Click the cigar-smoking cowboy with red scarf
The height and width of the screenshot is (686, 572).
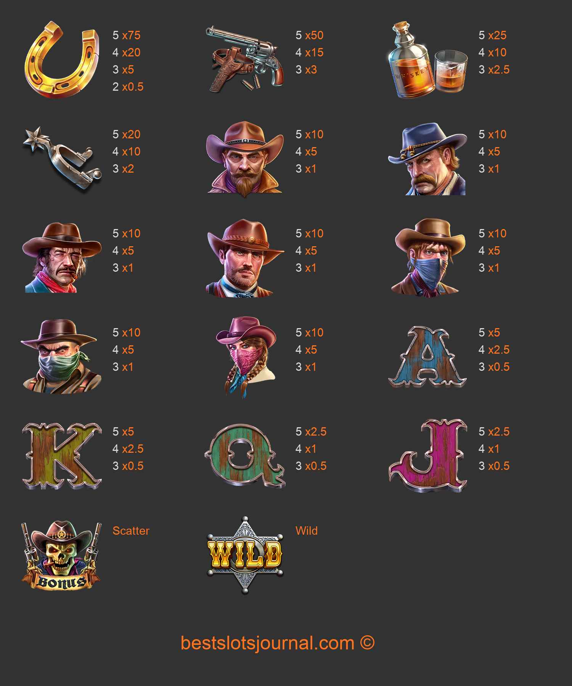coord(61,258)
